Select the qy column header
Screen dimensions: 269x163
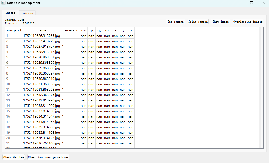99,30
